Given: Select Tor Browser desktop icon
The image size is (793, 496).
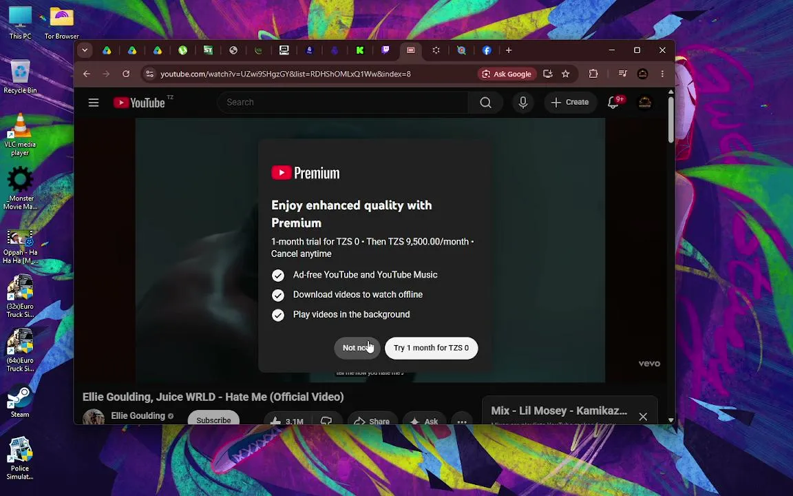Looking at the screenshot, I should coord(62,23).
